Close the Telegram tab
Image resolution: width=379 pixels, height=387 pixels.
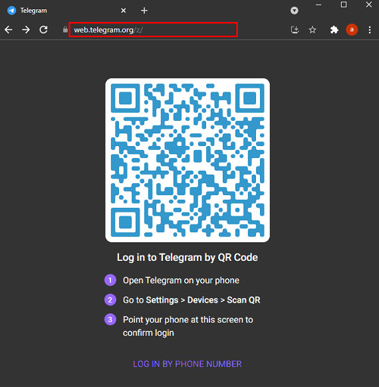coord(124,11)
